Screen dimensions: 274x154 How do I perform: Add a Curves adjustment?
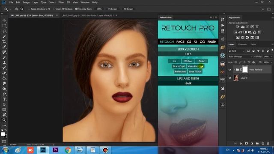[247, 27]
